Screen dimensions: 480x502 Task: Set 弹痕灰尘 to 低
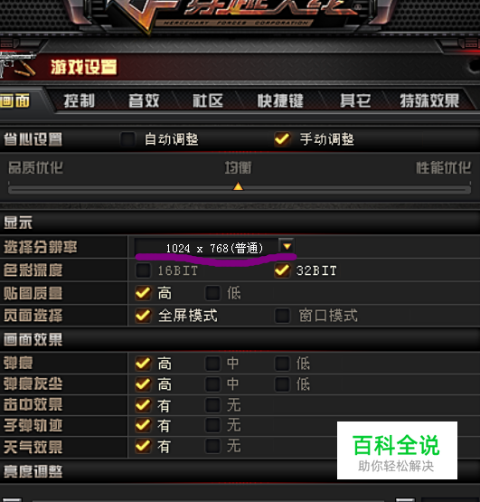(x=282, y=384)
